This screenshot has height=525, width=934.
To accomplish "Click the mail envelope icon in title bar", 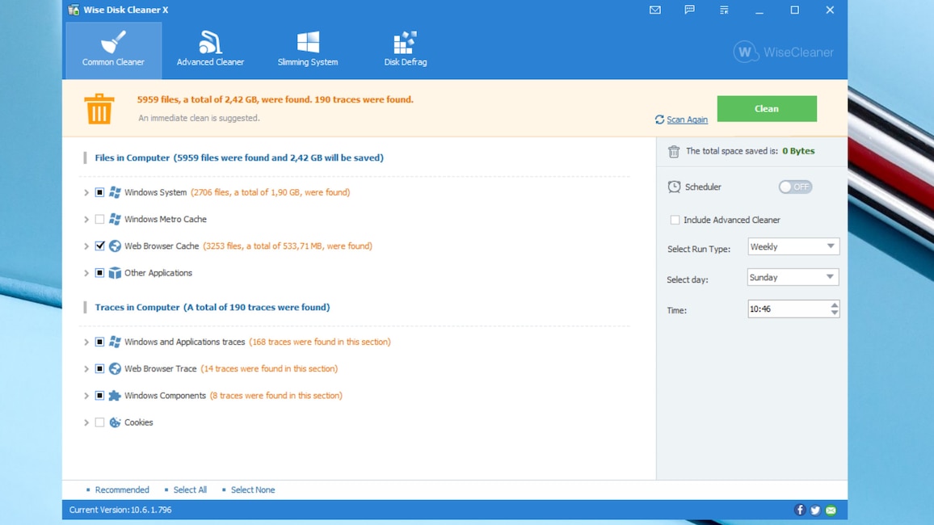I will (654, 10).
